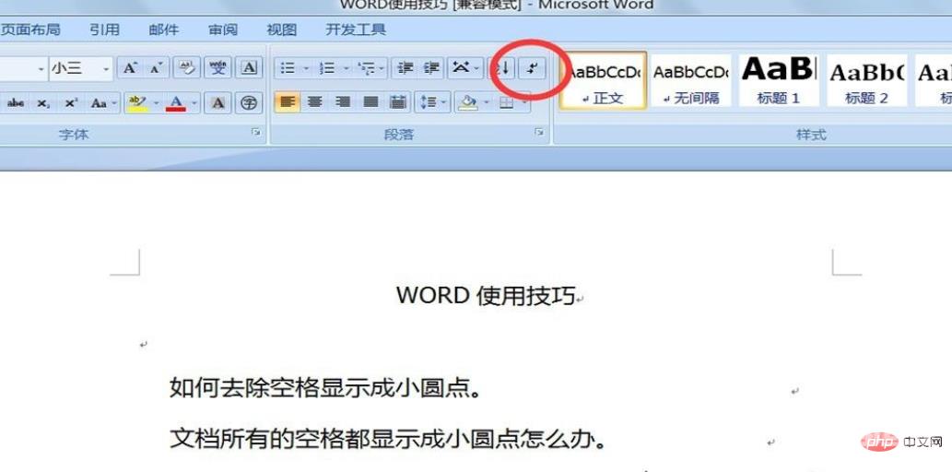952x472 pixels.
Task: Open the 引用 ribbon tab
Action: (104, 29)
